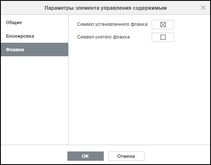
Task: Change the unchecked checkbox symbol button
Action: click(163, 37)
